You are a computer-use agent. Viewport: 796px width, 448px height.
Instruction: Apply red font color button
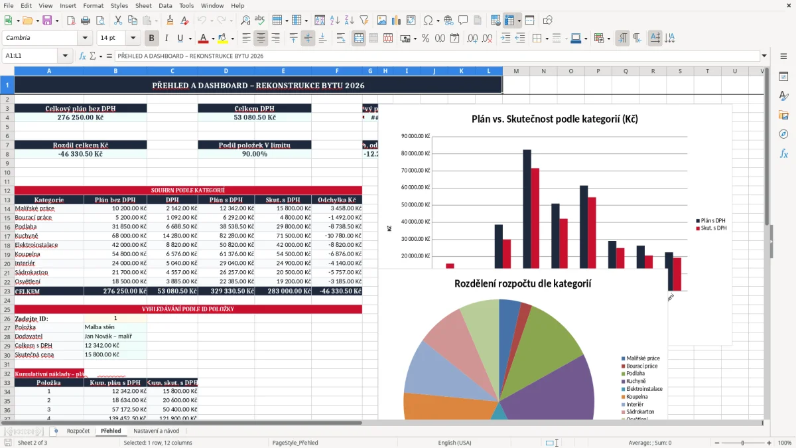tap(203, 38)
